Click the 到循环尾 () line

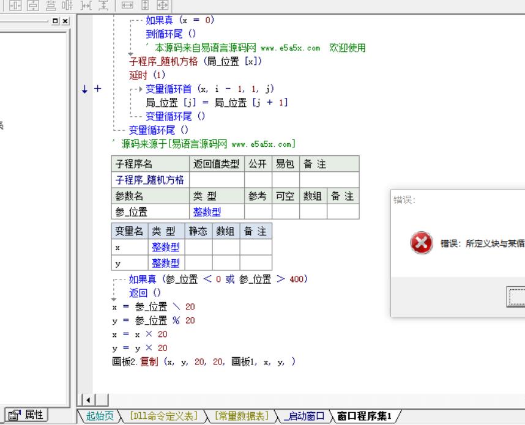pos(171,34)
